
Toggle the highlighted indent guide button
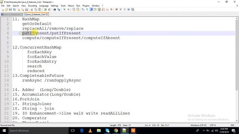coord(91,9)
